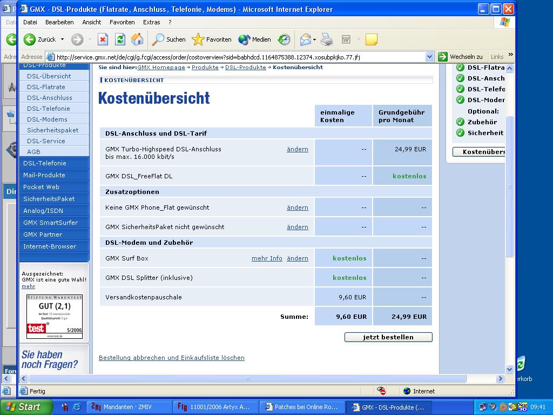Click 'mehr Info' link for GMX Surf Box
Viewport: 553px width, 415px height.
tap(267, 258)
